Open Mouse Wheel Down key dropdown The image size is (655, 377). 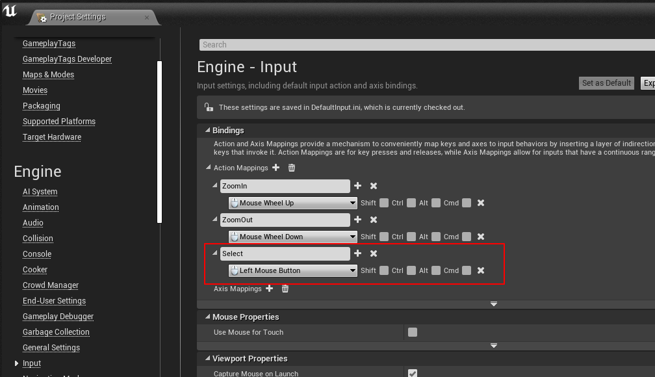(293, 237)
